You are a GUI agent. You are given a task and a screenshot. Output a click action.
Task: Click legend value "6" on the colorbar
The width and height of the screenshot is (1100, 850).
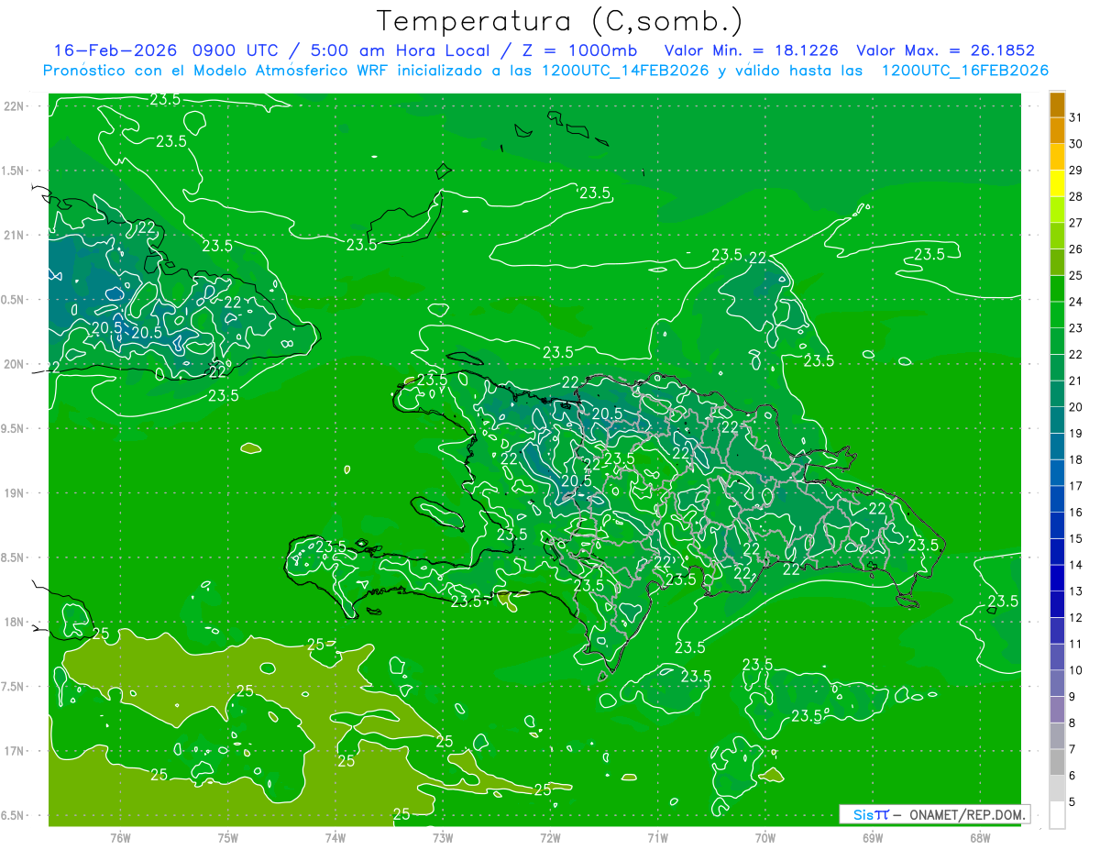tap(1072, 776)
